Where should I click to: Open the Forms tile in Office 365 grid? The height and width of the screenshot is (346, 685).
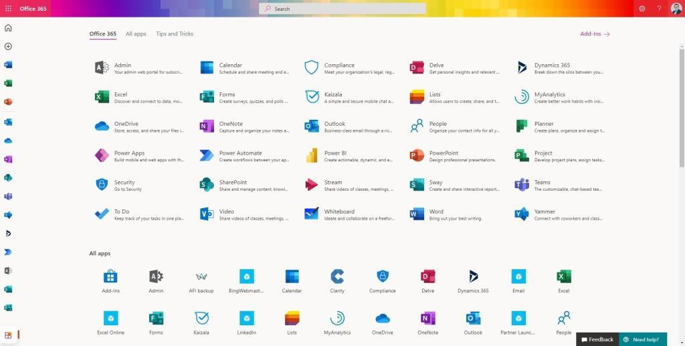(243, 97)
